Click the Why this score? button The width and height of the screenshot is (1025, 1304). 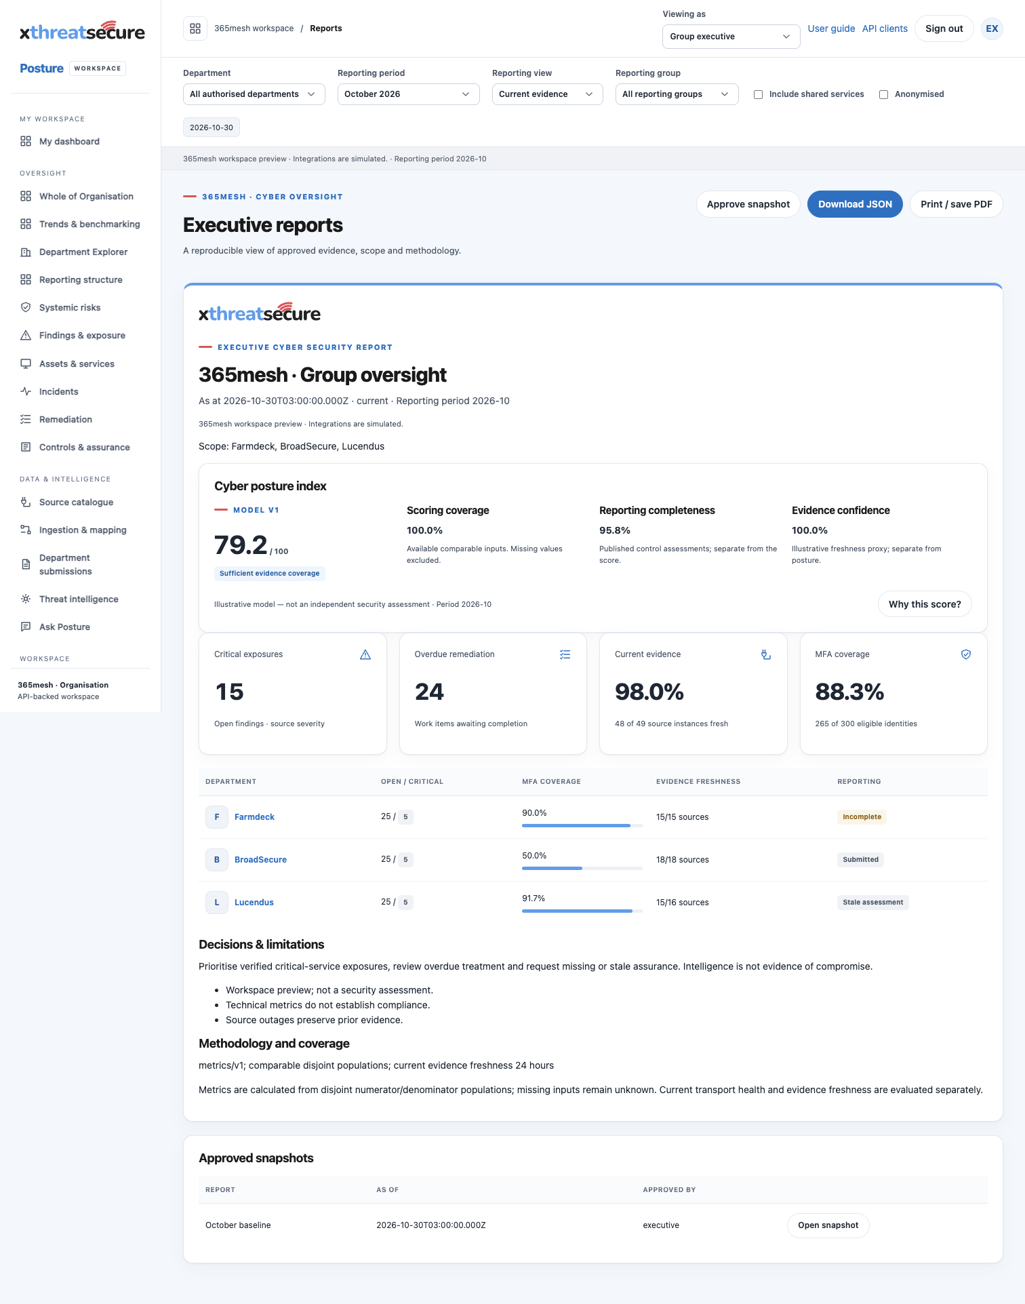(x=925, y=604)
